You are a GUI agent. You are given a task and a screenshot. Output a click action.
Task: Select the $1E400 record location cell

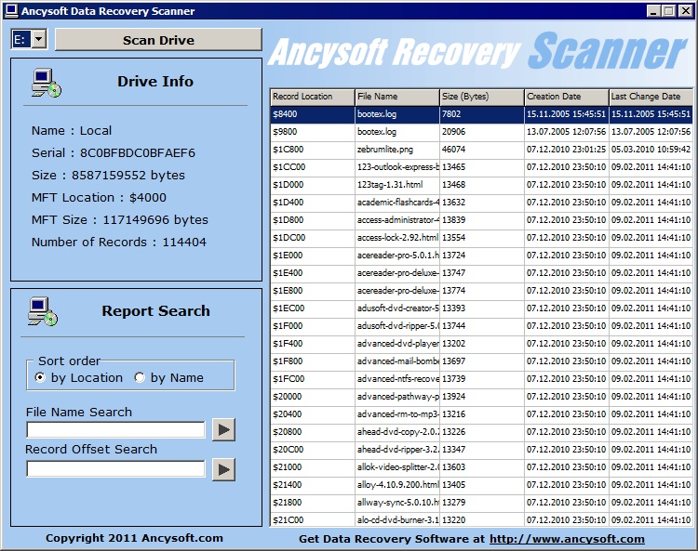click(x=312, y=273)
